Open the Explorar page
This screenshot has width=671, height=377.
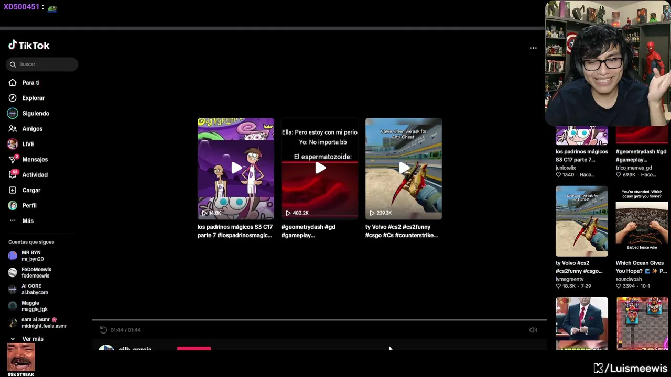[33, 98]
